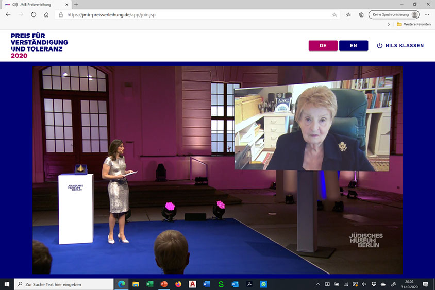Open a new browser tab
This screenshot has width=435, height=290.
click(x=76, y=5)
